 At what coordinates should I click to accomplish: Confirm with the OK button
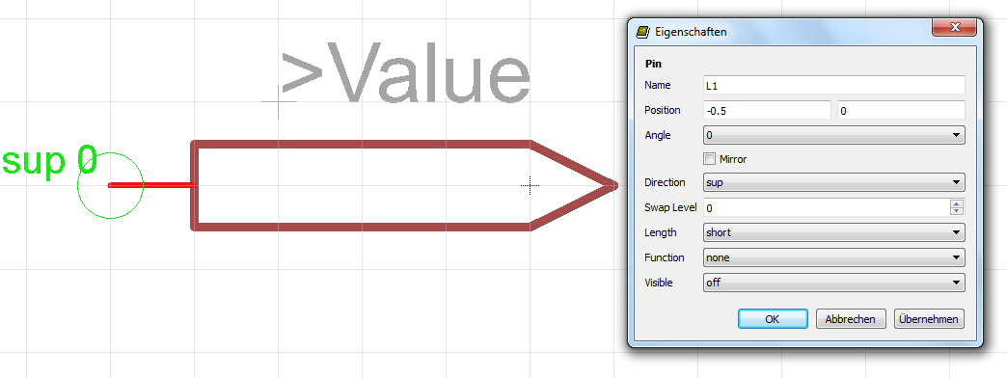coord(773,319)
